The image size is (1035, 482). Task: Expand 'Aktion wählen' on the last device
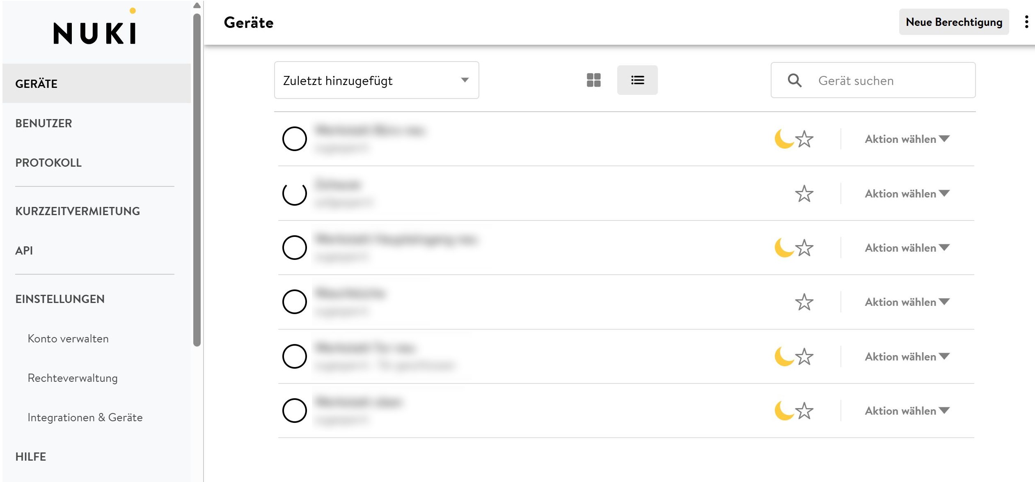pos(906,410)
